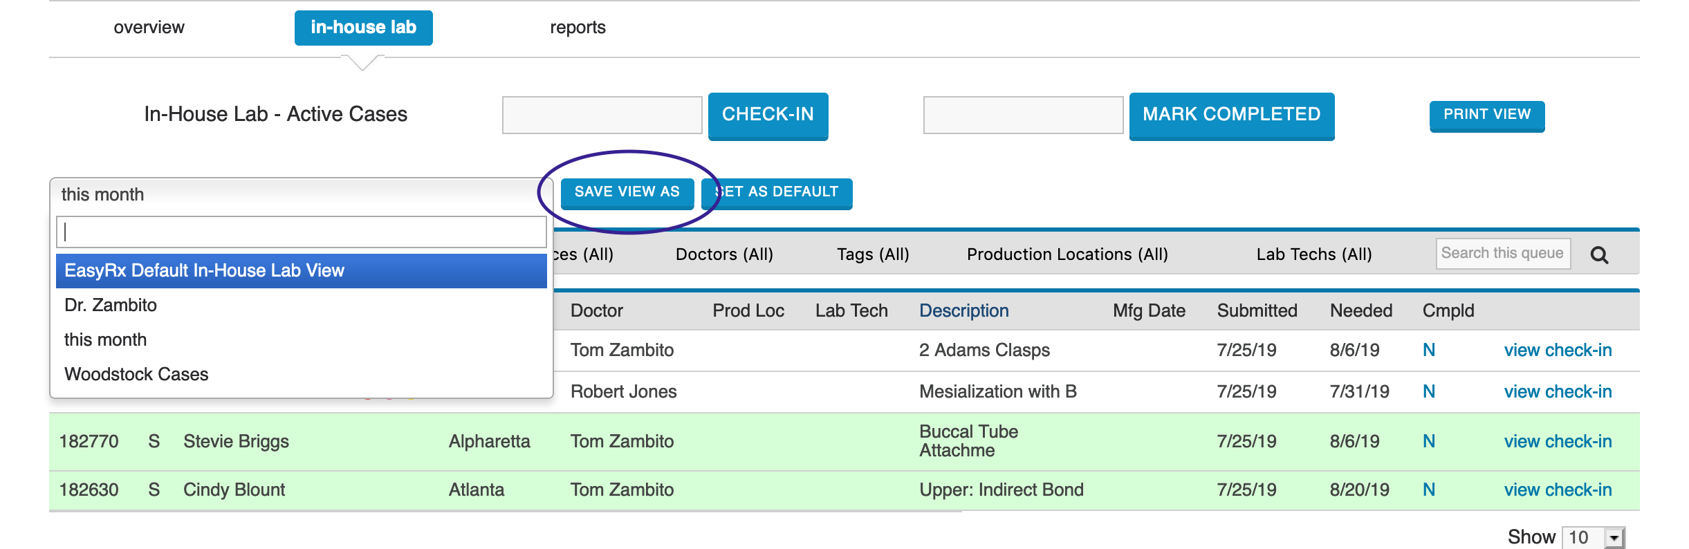Open view check-in for Cindy Blount
Image resolution: width=1689 pixels, height=549 pixels.
pyautogui.click(x=1558, y=490)
